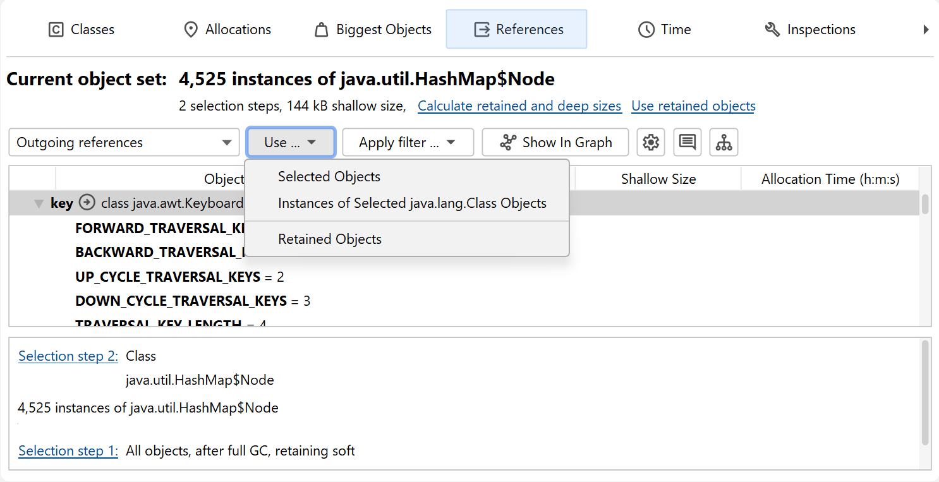Viewport: 939px width, 482px height.
Task: Click the circled arrow icon next to key
Action: click(x=87, y=203)
